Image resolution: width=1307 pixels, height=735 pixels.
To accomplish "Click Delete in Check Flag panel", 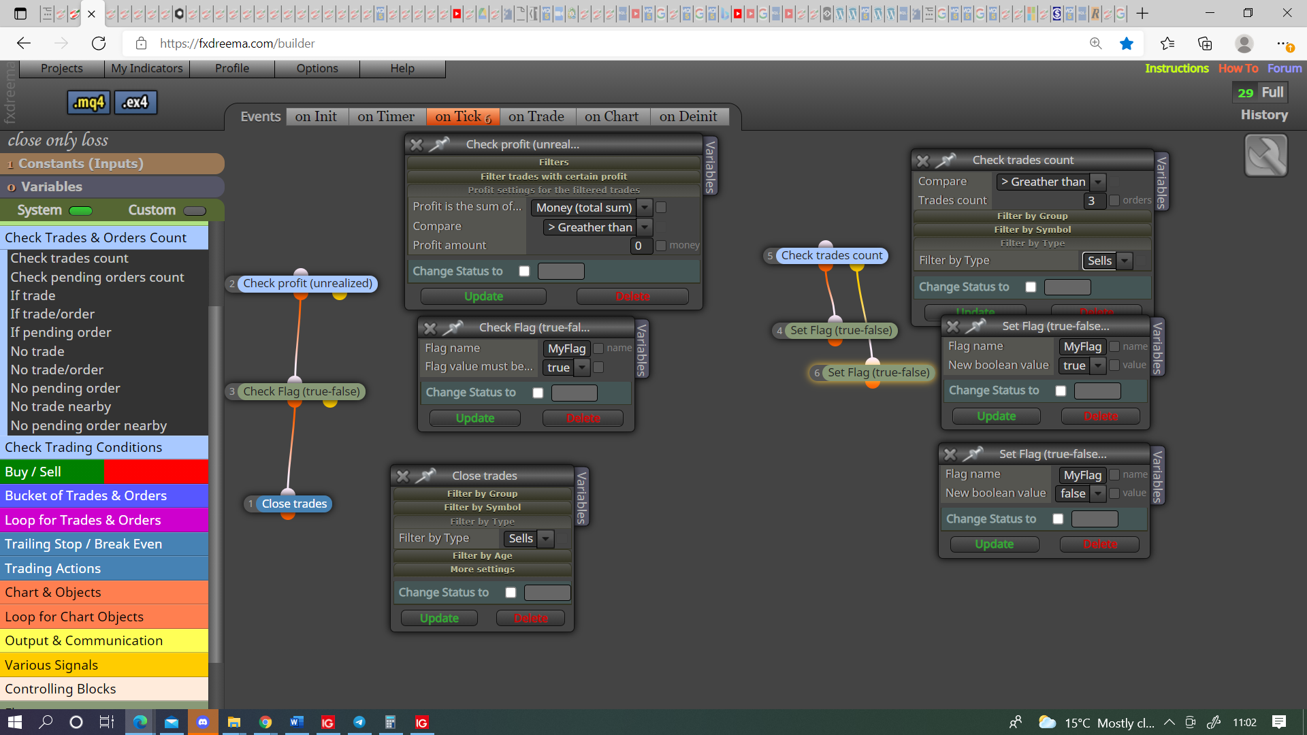I will (x=583, y=419).
